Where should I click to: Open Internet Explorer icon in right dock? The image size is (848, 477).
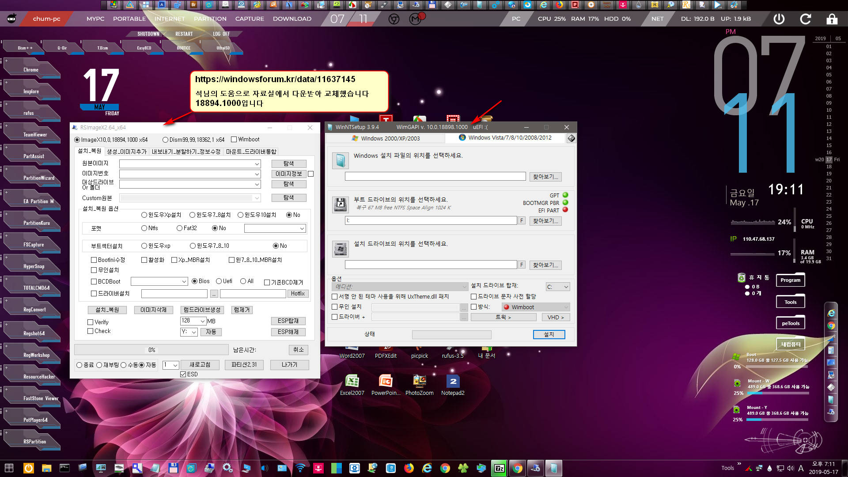[831, 313]
